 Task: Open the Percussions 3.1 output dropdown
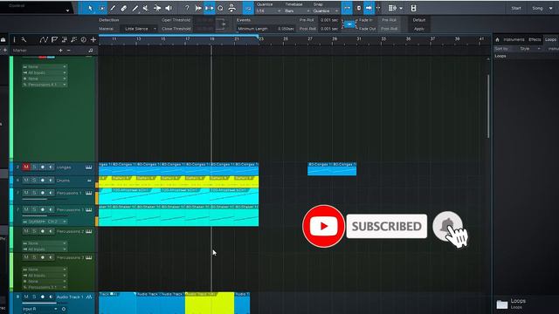point(45,287)
